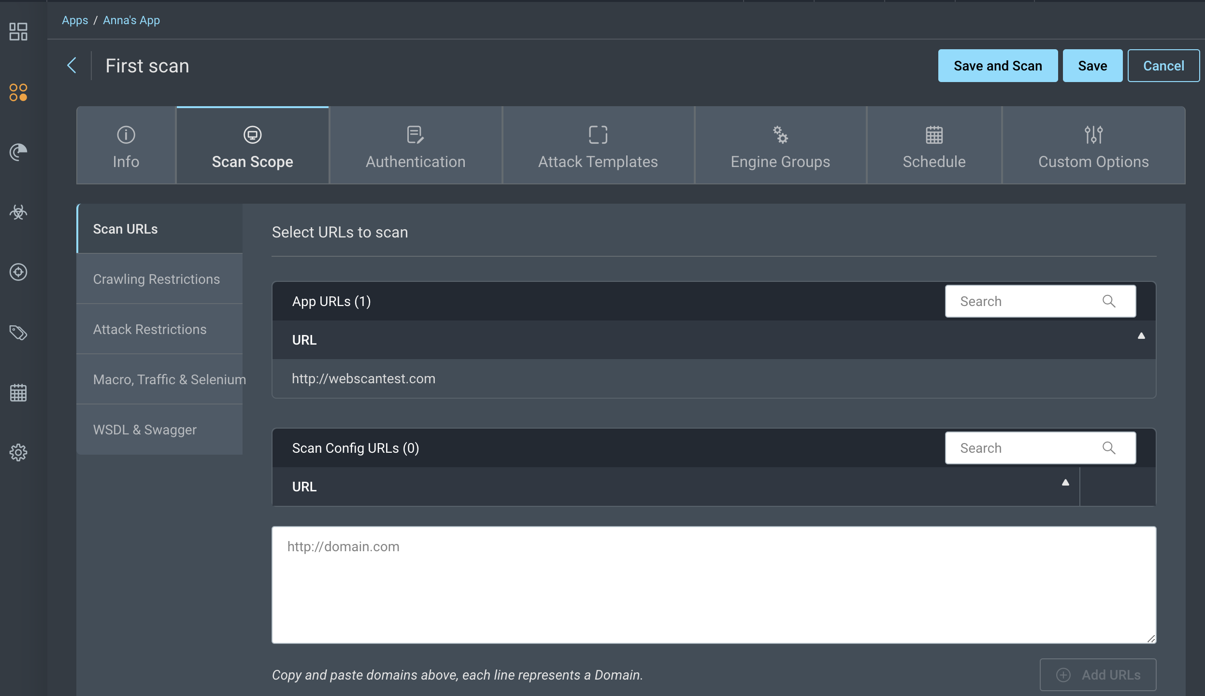The height and width of the screenshot is (696, 1205).
Task: Open WSDL & Swagger section
Action: (145, 430)
